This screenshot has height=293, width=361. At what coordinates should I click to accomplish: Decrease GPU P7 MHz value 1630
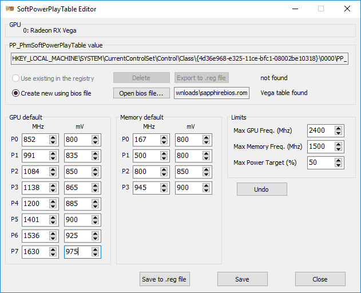(53, 254)
